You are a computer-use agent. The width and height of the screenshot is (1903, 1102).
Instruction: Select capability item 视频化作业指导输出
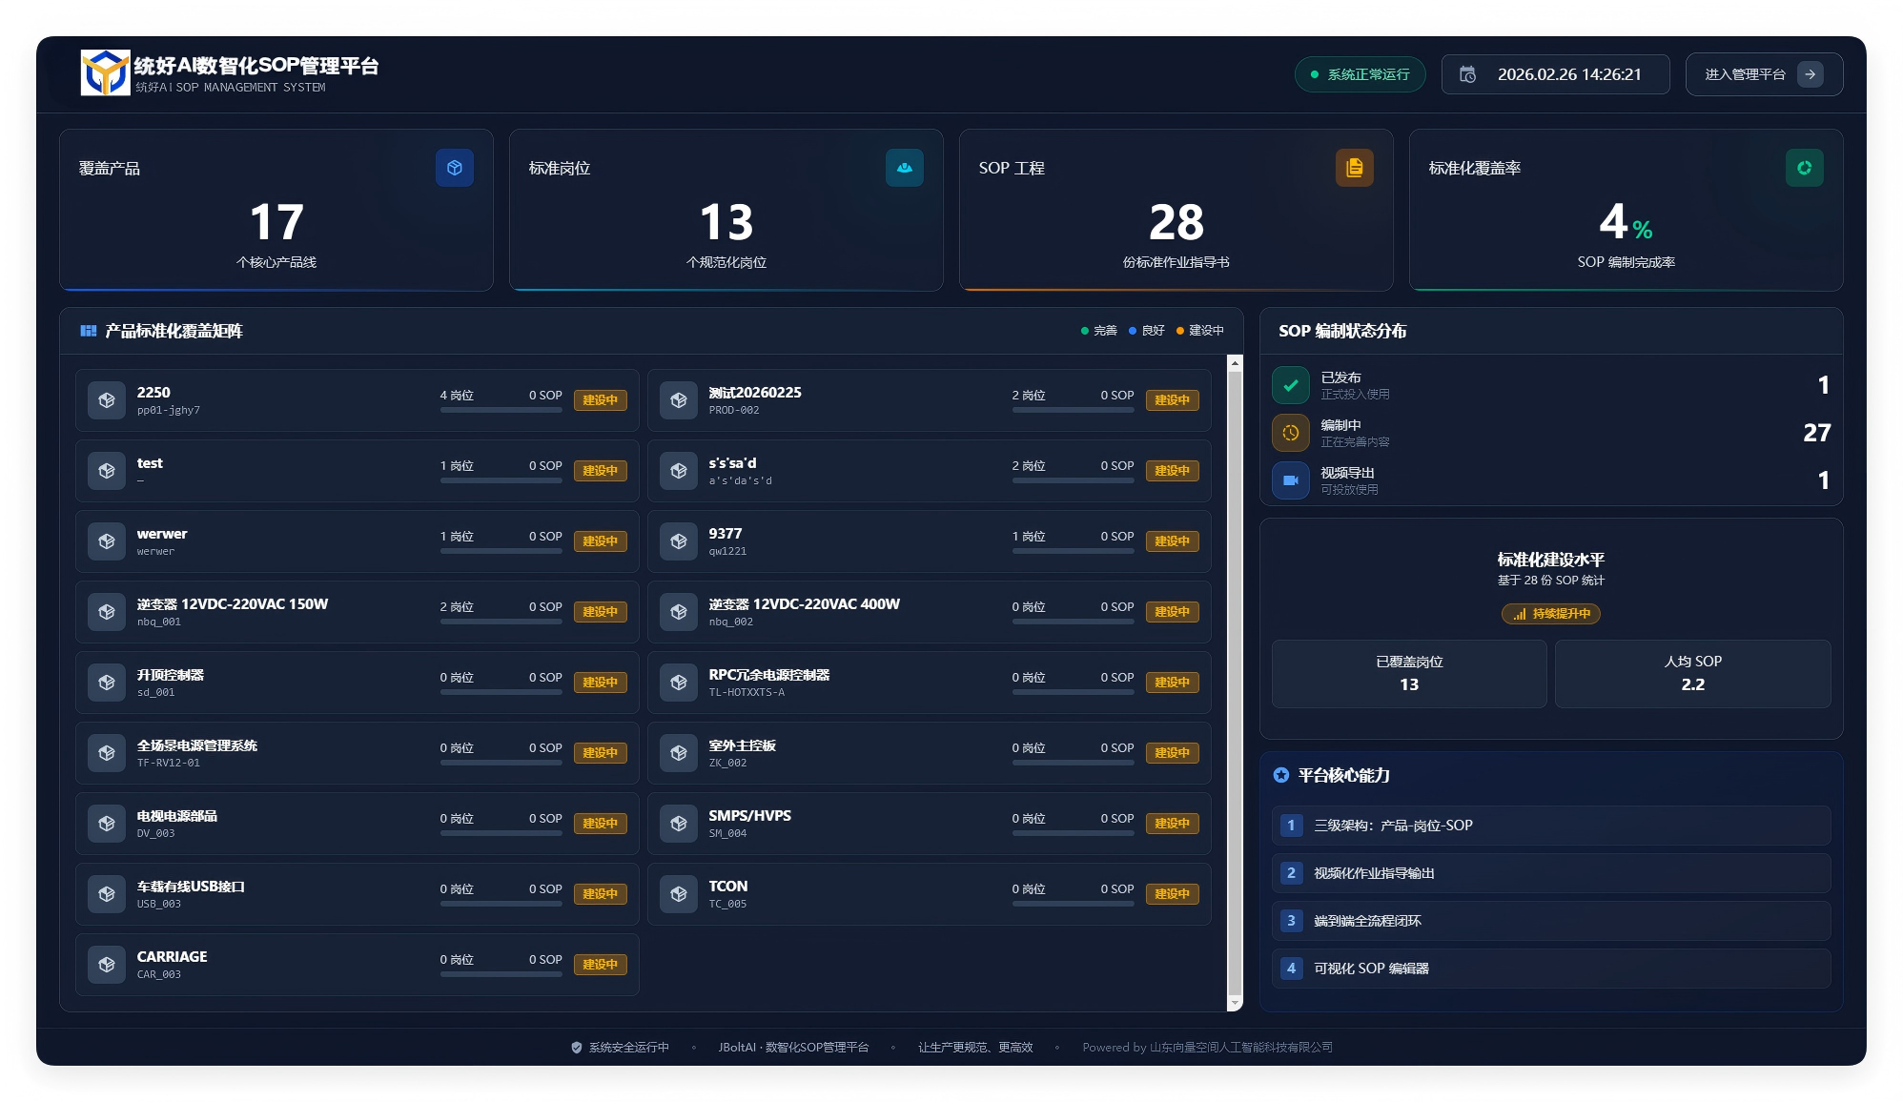pyautogui.click(x=1550, y=873)
